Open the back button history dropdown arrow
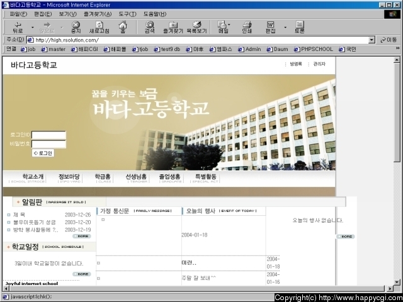403x302 pixels. [x=32, y=27]
